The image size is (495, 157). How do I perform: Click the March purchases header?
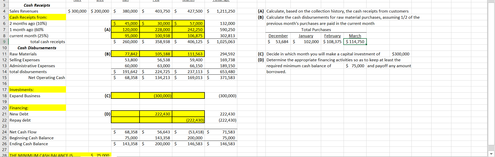point(355,36)
